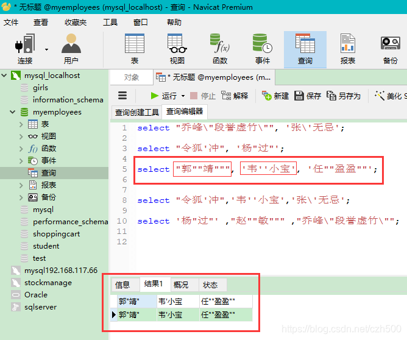Click the 备份 tape icon in the tree
Viewport: 407px width, 340px height.
click(x=33, y=197)
